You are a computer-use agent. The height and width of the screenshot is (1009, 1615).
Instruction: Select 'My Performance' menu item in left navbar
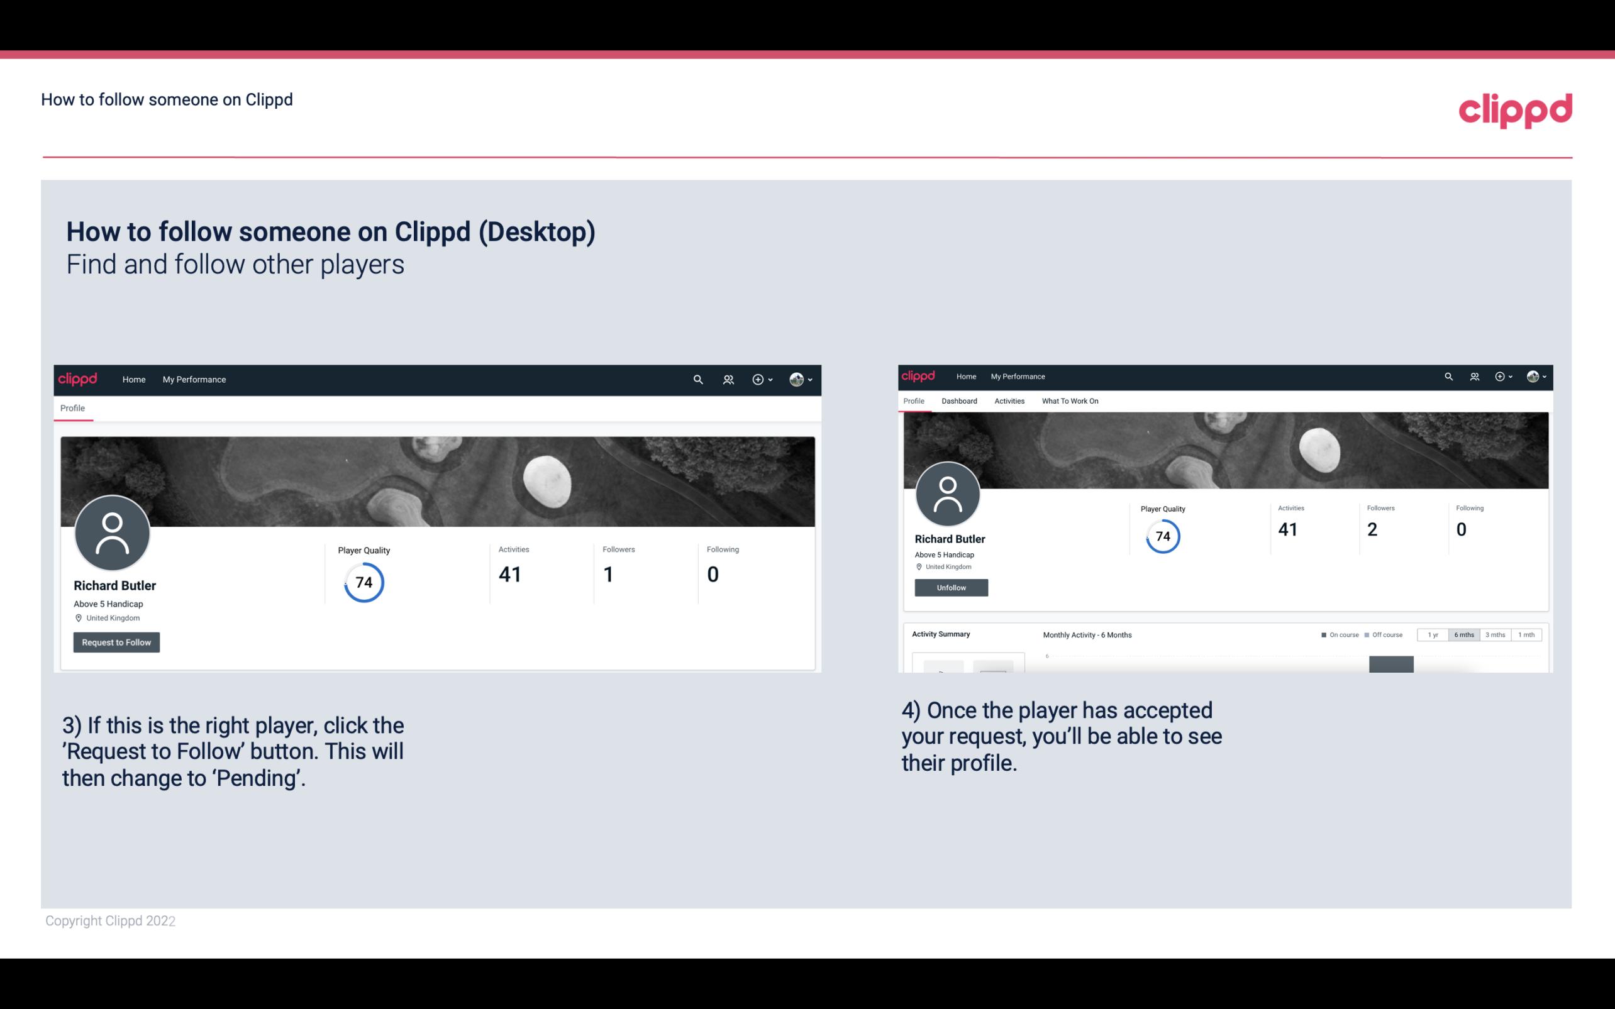[194, 379]
